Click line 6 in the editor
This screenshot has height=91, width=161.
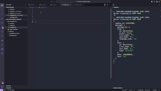(70, 22)
